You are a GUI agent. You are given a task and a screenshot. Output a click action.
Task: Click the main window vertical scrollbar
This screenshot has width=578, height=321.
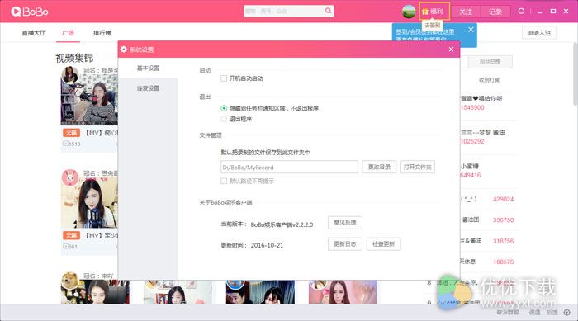point(576,73)
